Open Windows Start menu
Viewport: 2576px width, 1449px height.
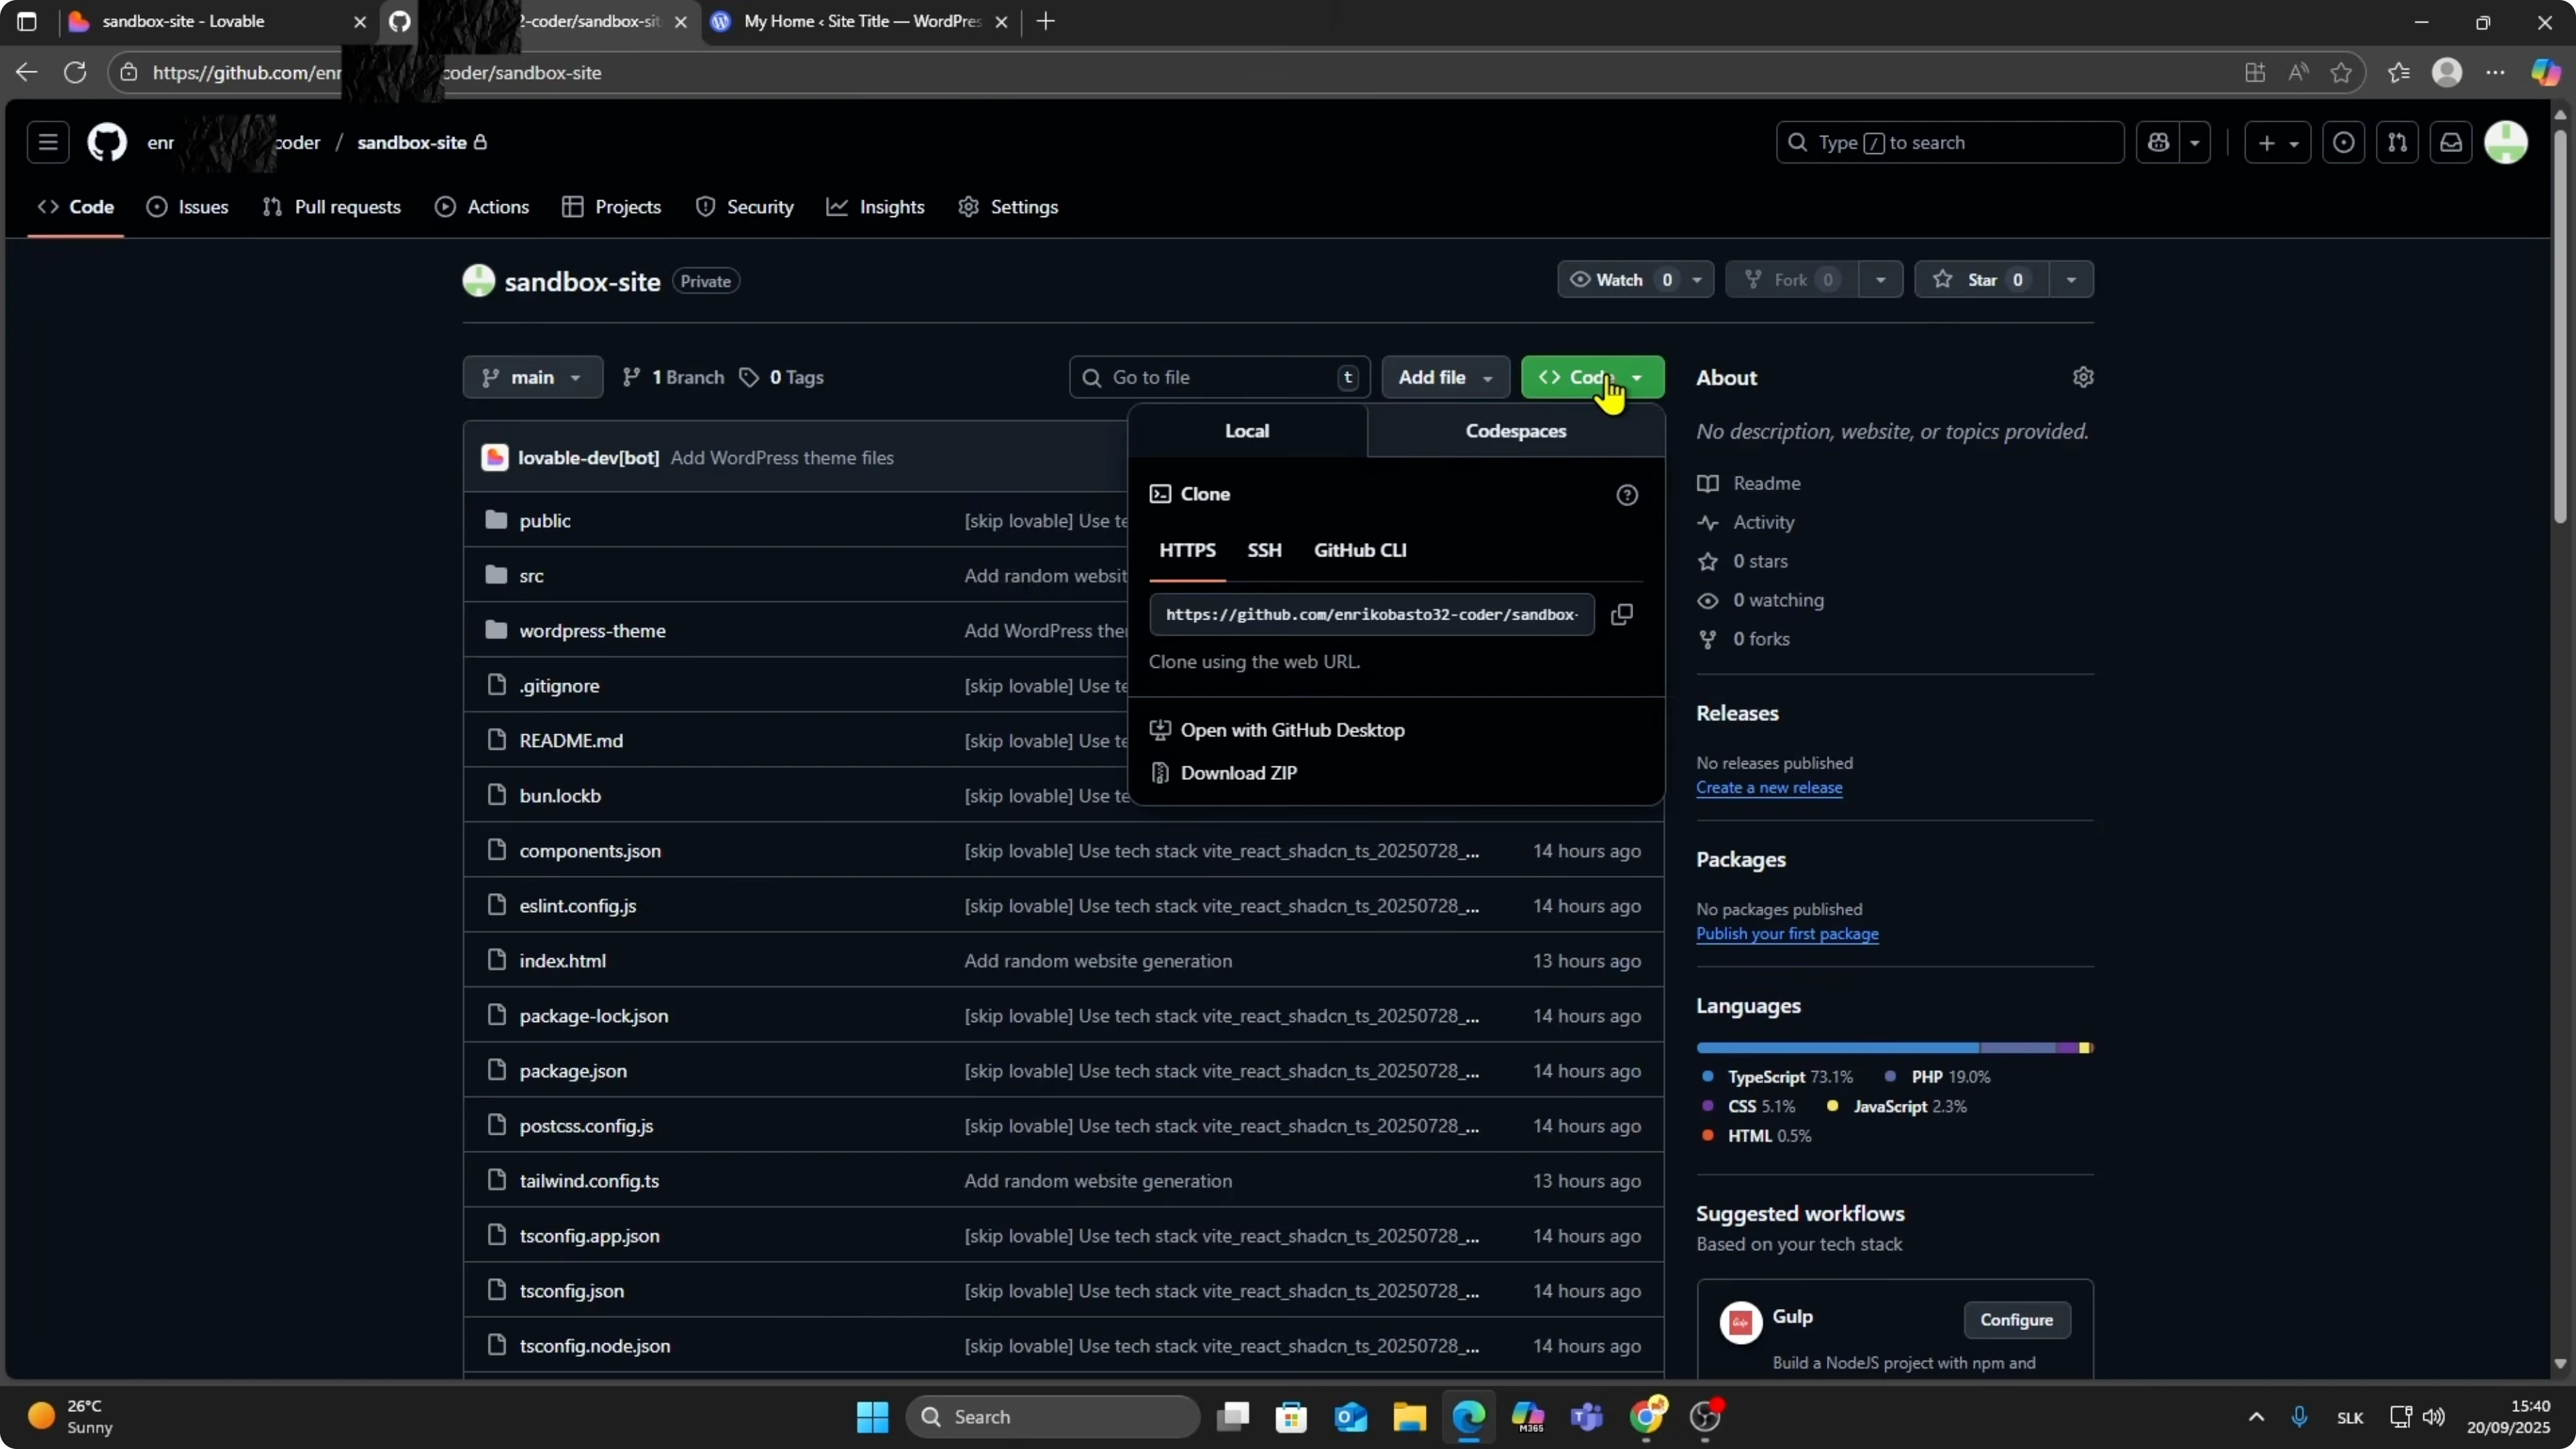coord(872,1416)
